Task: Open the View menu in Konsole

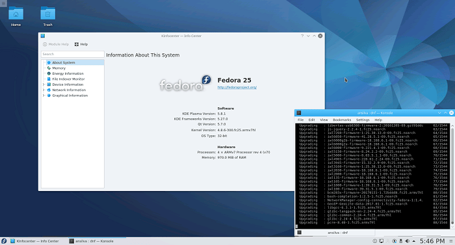Action: [x=324, y=120]
